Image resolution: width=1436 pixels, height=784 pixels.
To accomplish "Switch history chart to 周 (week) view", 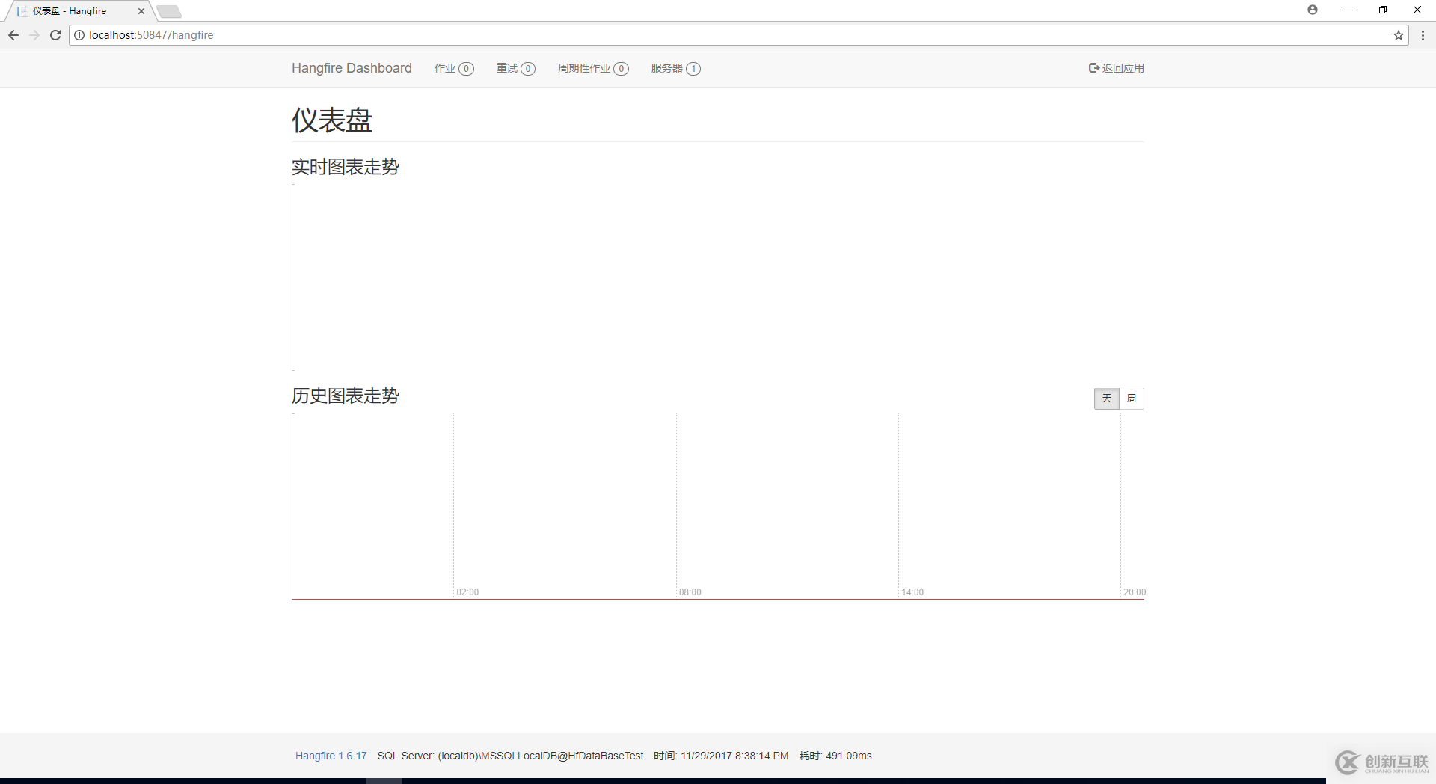I will click(1131, 398).
